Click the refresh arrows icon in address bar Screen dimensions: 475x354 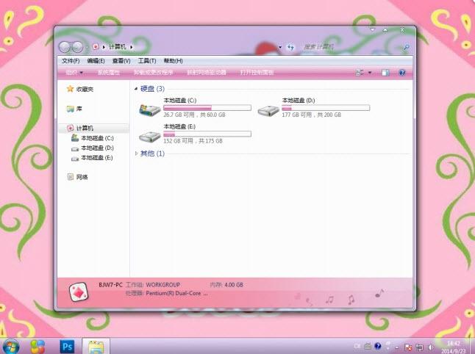pyautogui.click(x=290, y=47)
